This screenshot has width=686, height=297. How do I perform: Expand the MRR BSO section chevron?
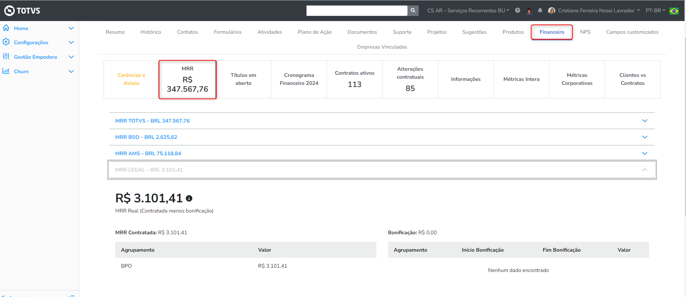pos(645,137)
